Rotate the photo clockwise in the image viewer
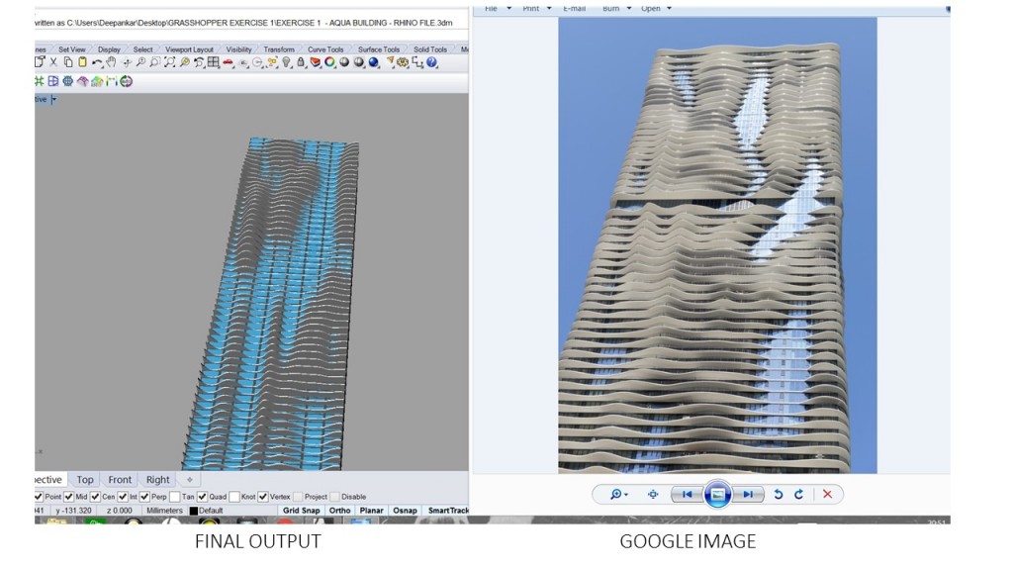 pyautogui.click(x=798, y=494)
